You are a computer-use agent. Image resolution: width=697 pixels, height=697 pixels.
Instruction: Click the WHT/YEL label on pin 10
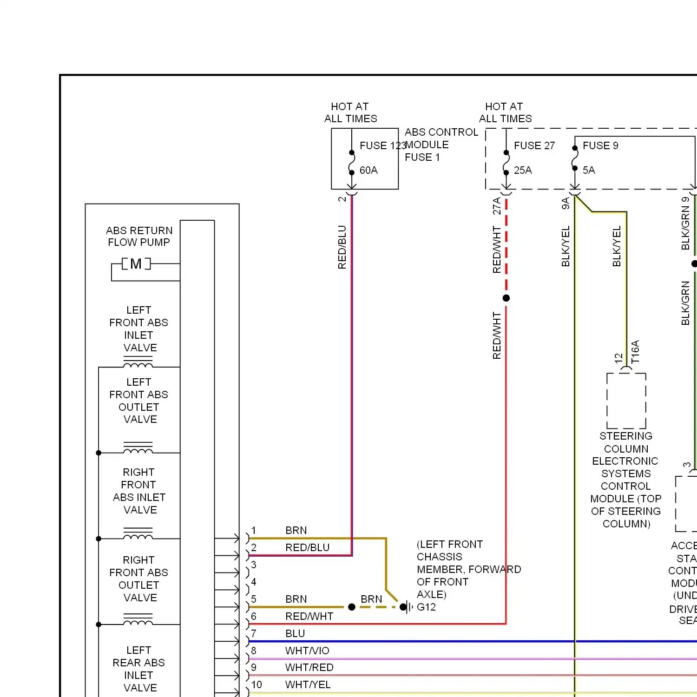308,684
